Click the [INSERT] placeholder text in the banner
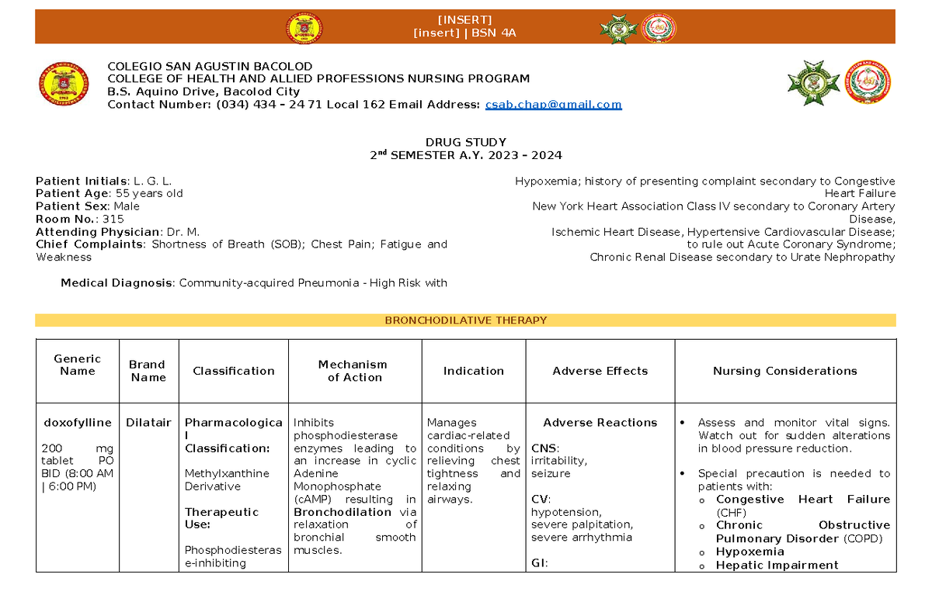 click(466, 19)
